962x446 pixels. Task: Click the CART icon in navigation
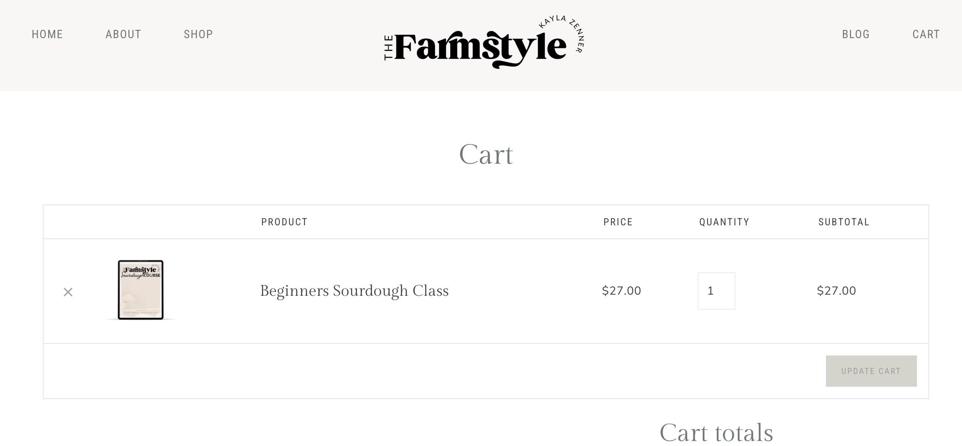coord(926,34)
